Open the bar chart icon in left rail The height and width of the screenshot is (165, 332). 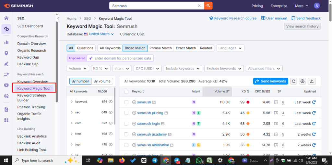tap(6, 42)
